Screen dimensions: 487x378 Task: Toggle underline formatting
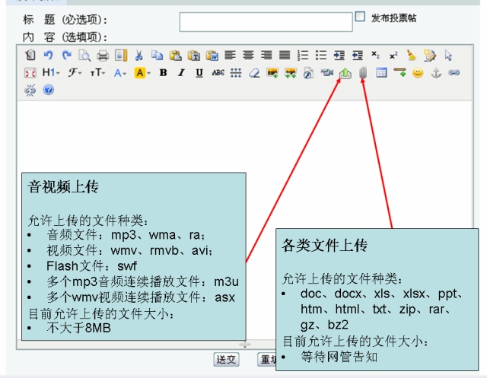199,73
